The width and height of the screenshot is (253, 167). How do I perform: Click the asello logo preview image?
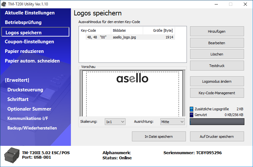coord(132,79)
